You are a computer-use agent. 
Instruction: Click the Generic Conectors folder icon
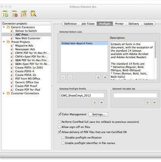click(x=8, y=27)
